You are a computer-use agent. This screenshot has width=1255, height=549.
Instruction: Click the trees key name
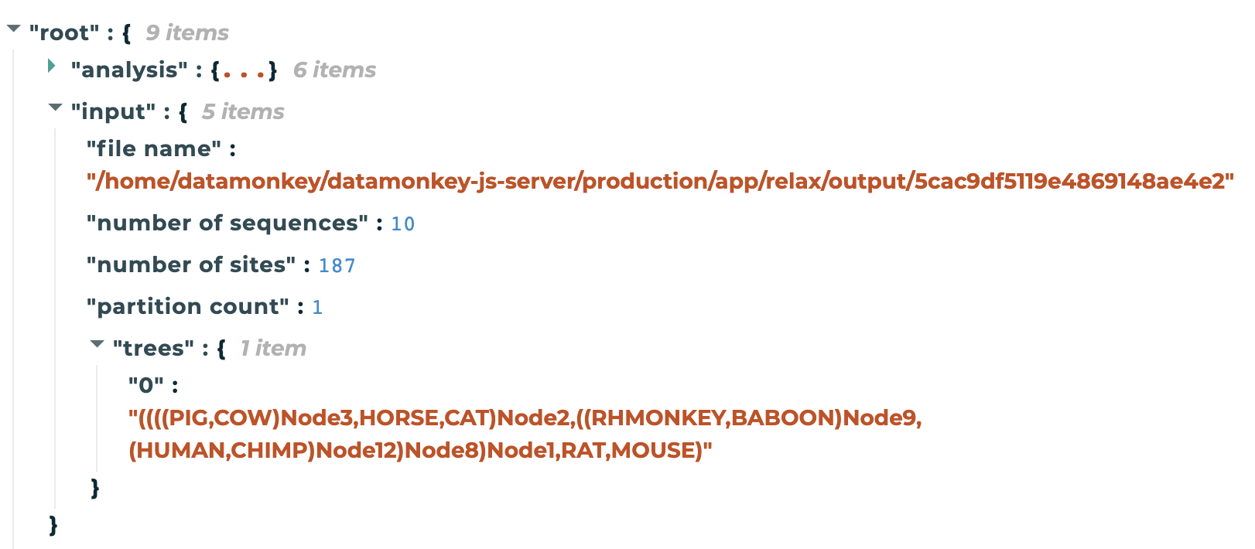pos(153,348)
